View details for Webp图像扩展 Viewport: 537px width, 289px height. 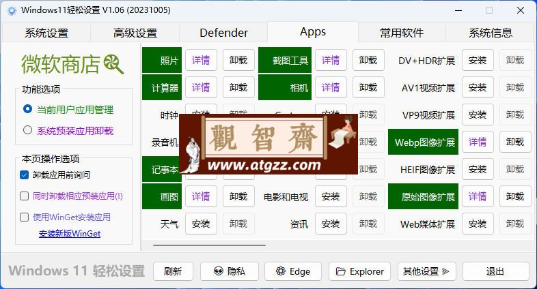(x=478, y=142)
